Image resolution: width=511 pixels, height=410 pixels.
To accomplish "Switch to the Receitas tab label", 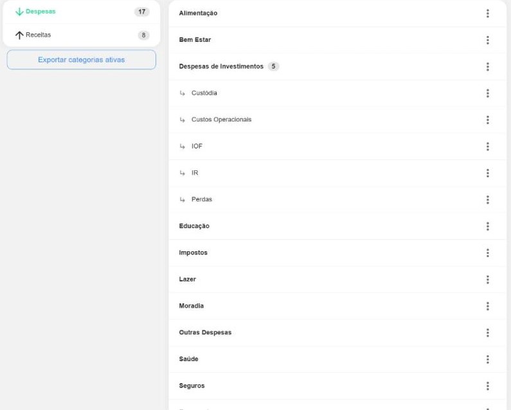I will (39, 35).
